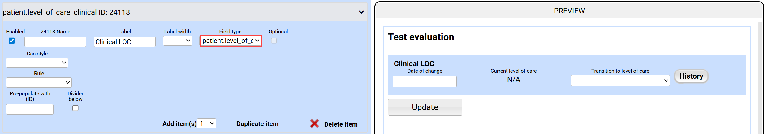Open the Add item(s) count dropdown
The height and width of the screenshot is (134, 764).
click(x=207, y=123)
